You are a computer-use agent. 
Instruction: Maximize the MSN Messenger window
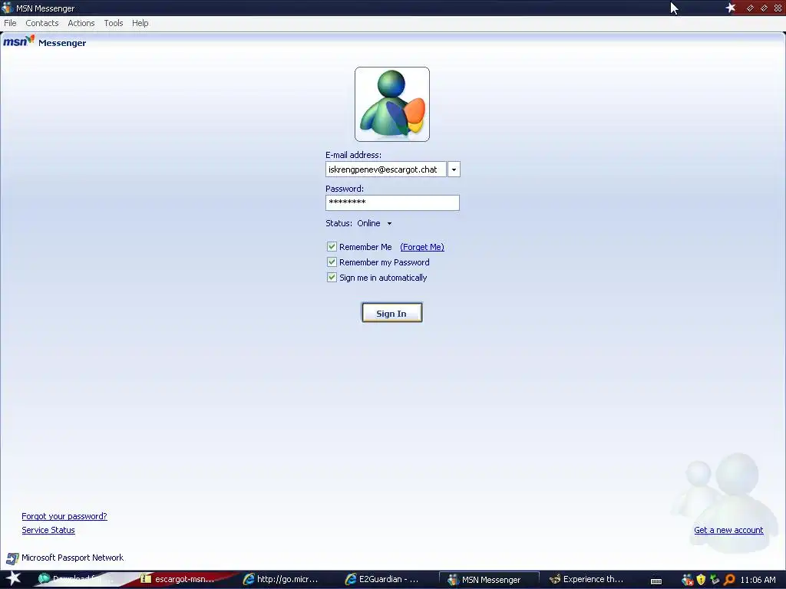coord(764,8)
